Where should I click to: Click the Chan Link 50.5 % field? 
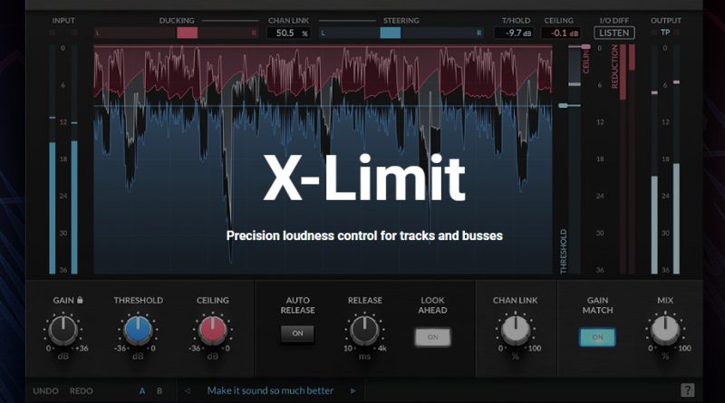click(288, 33)
